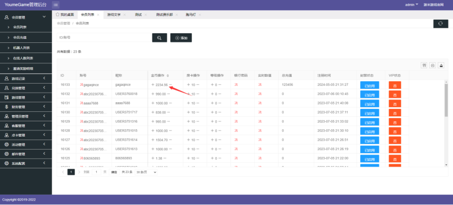Click the pagination page number input
This screenshot has width=453, height=205.
tap(96, 172)
